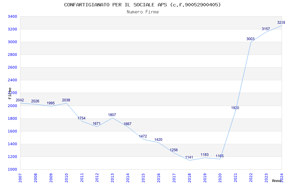The height and width of the screenshot is (184, 285).
Task: Select data label 1165
Action: pyautogui.click(x=220, y=156)
